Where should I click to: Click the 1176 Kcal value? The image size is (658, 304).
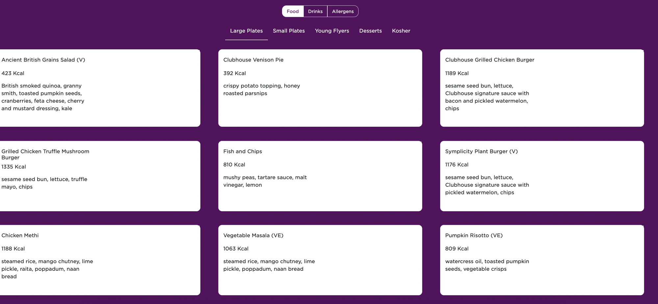457,165
